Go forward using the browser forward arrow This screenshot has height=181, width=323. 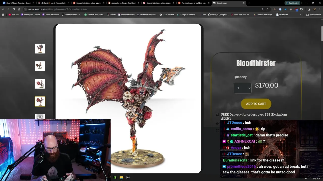point(8,9)
